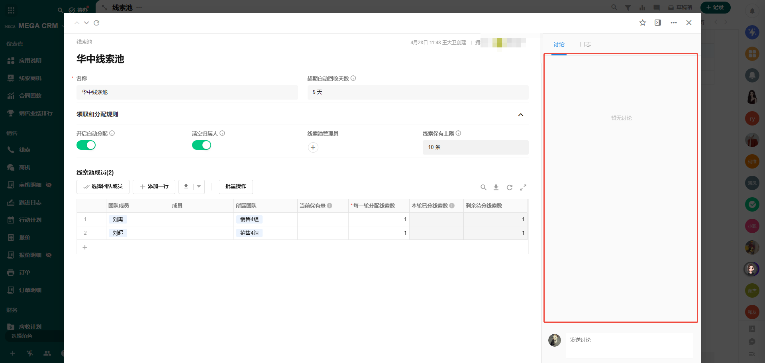
Task: Click the star favorite icon
Action: [x=642, y=23]
